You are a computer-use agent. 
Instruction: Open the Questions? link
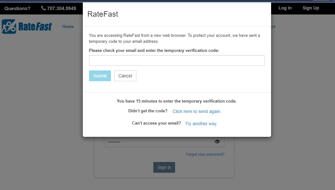tap(17, 8)
